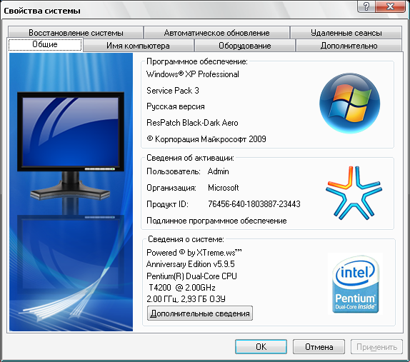The image size is (410, 362).
Task: Click the Свойства системы title bar text
Action: pos(42,11)
